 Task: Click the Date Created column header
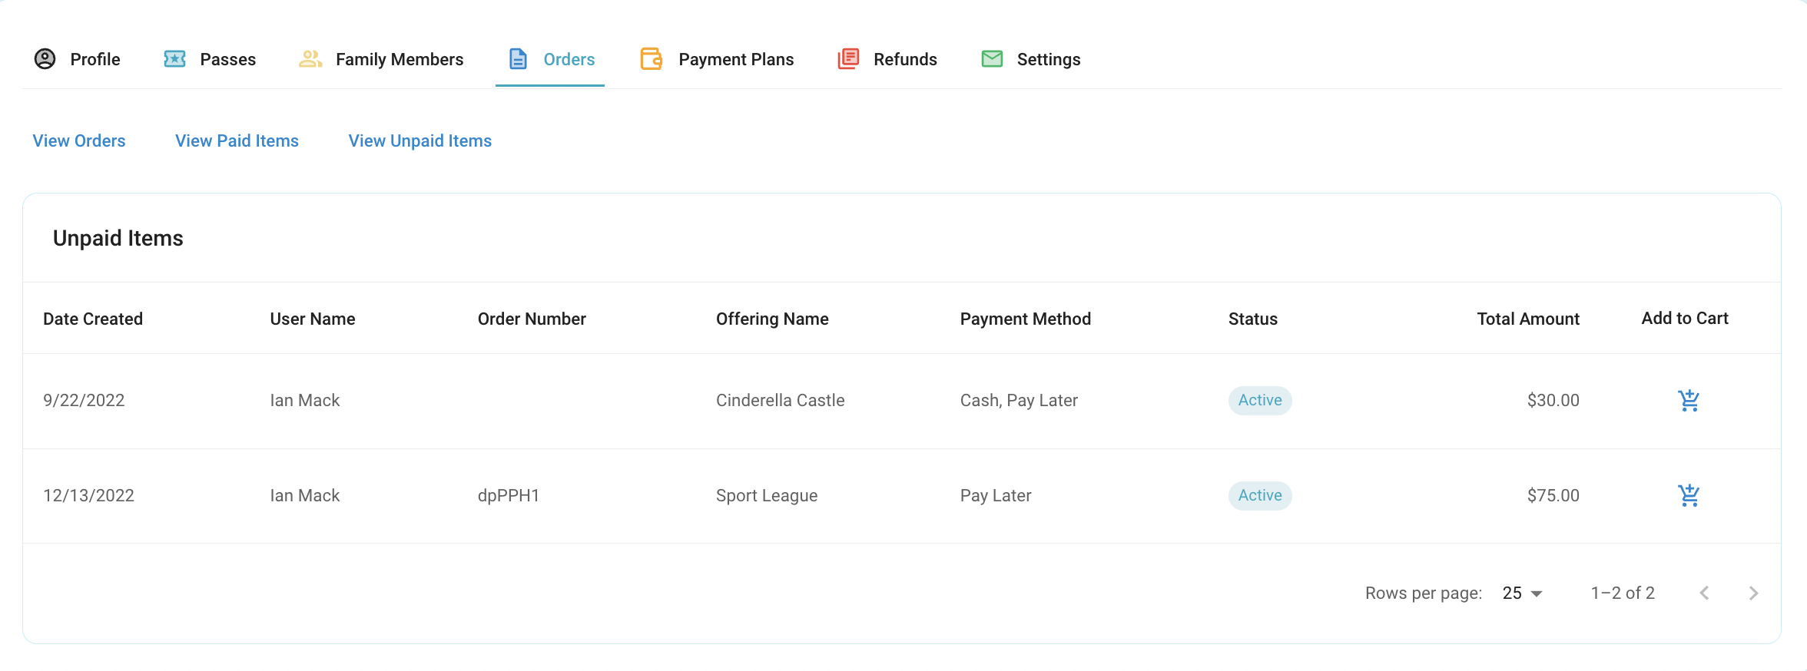(x=93, y=319)
